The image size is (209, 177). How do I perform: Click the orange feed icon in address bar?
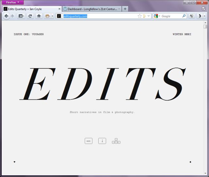click(144, 16)
